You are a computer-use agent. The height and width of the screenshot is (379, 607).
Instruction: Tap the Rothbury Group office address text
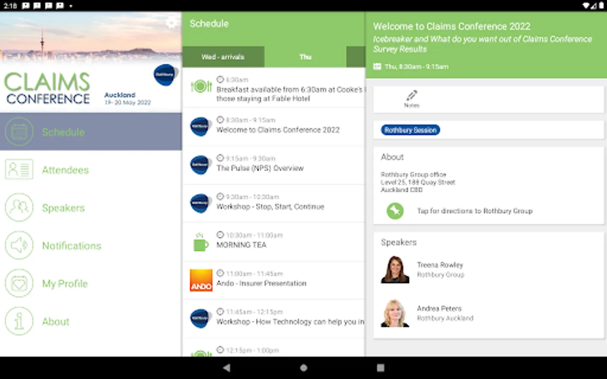point(418,182)
